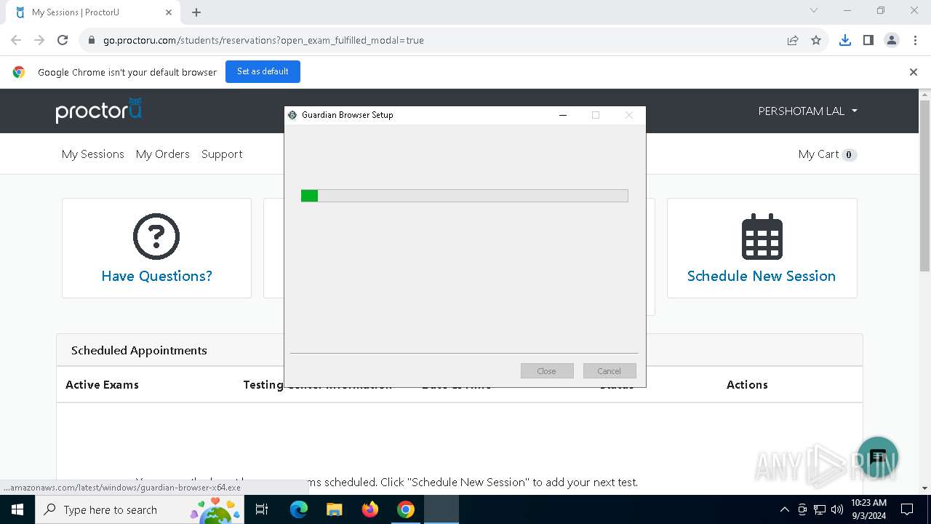Open the Support page
Viewport: 931px width, 524px height.
222,154
